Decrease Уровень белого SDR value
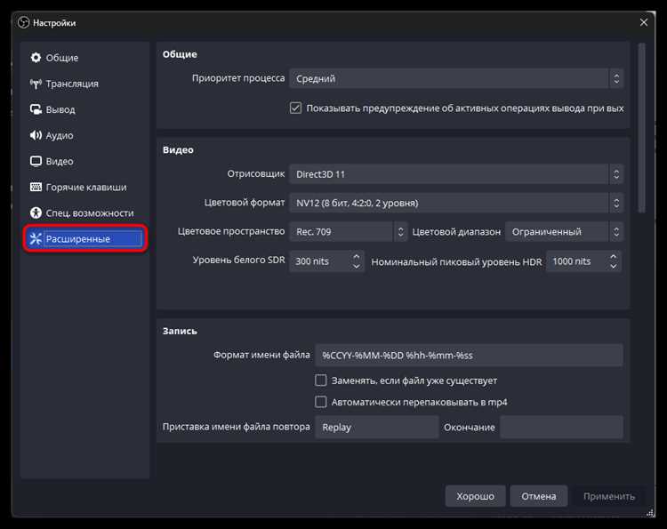667x529 pixels. tap(357, 266)
